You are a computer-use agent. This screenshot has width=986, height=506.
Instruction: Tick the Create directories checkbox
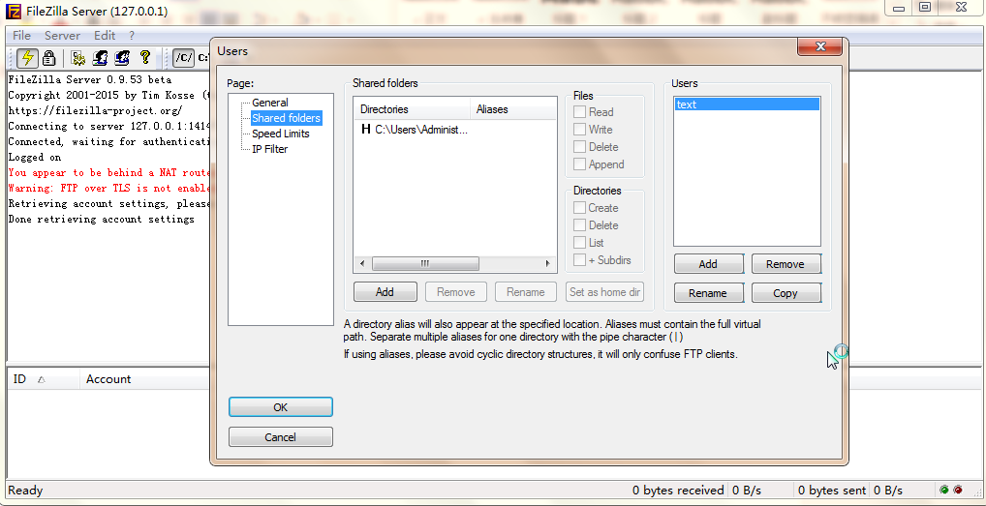580,208
